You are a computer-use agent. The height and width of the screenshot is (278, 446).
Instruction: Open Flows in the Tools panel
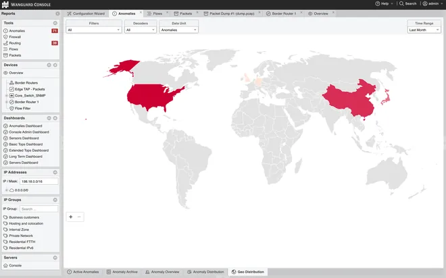14,49
